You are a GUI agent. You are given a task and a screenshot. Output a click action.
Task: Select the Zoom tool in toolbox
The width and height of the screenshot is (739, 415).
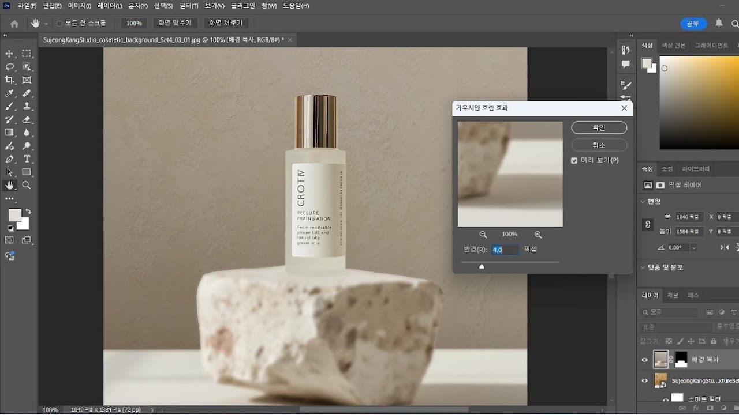(27, 185)
